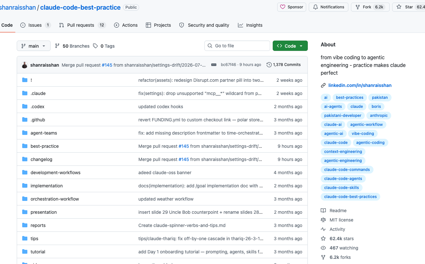
Task: Open the folder icon next to development-workflows
Action: 25,173
